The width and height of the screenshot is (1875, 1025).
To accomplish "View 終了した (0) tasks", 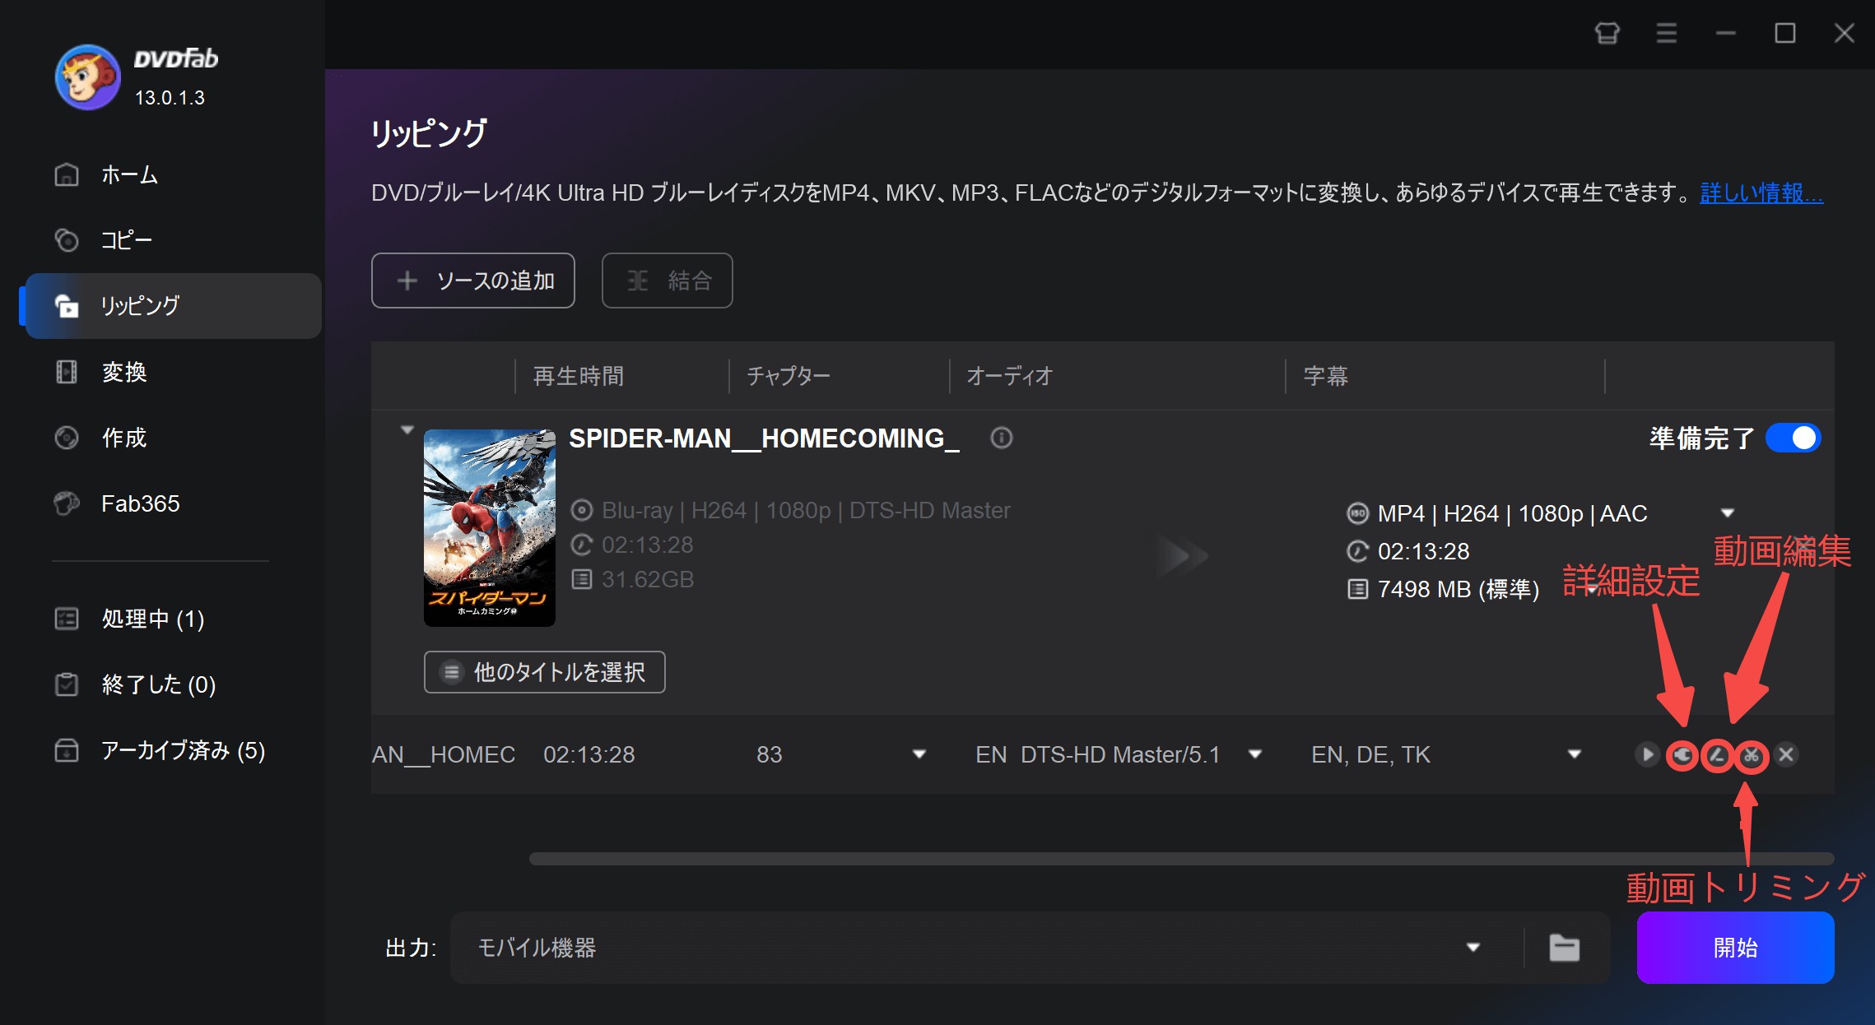I will coord(173,684).
